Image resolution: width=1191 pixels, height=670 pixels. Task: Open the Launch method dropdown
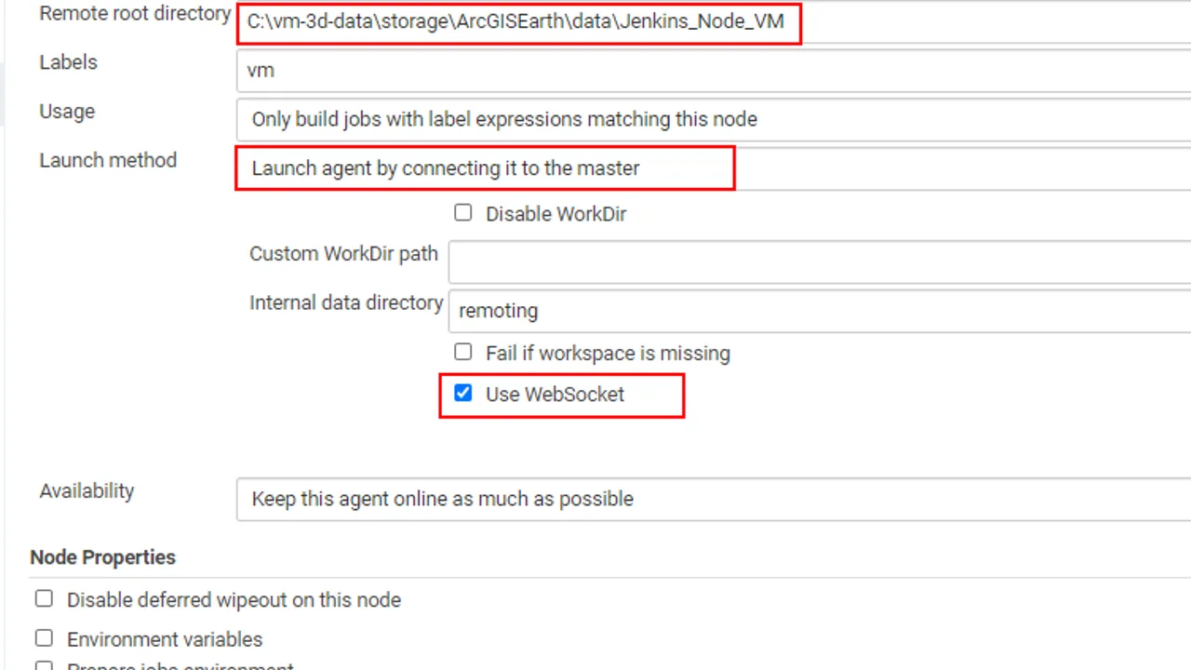coord(714,168)
